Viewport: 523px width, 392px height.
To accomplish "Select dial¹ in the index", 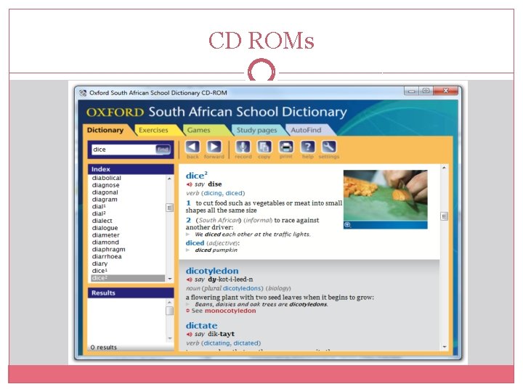I will click(99, 207).
